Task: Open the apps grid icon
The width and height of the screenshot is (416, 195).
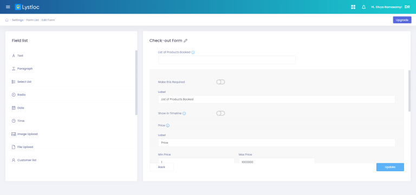Action: tap(353, 7)
